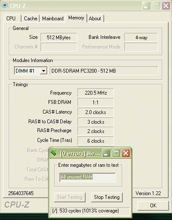Screen dimensions: 172x220
Task: Click the MemTest window chip icon
Action: [54, 153]
